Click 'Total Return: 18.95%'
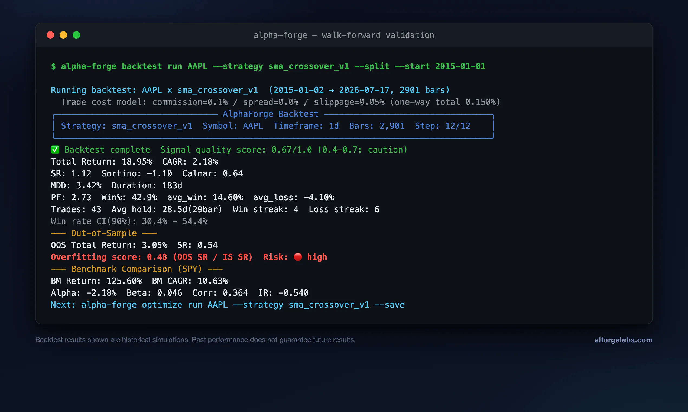The width and height of the screenshot is (688, 412). click(101, 162)
